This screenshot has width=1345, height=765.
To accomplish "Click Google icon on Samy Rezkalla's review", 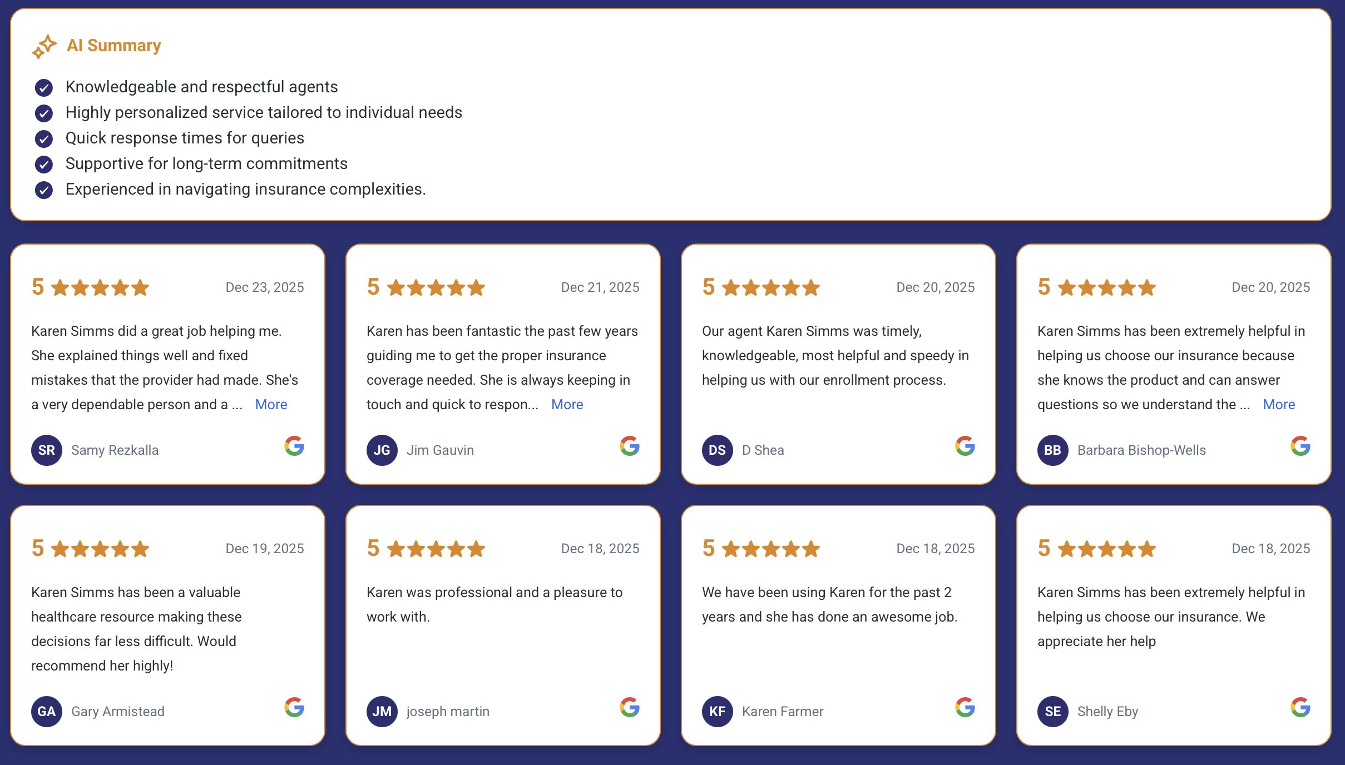I will coord(294,446).
